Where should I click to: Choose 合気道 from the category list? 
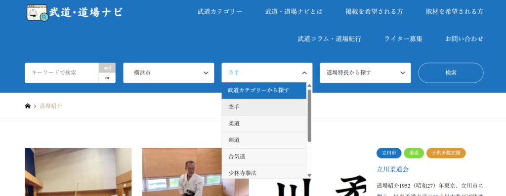(x=264, y=157)
